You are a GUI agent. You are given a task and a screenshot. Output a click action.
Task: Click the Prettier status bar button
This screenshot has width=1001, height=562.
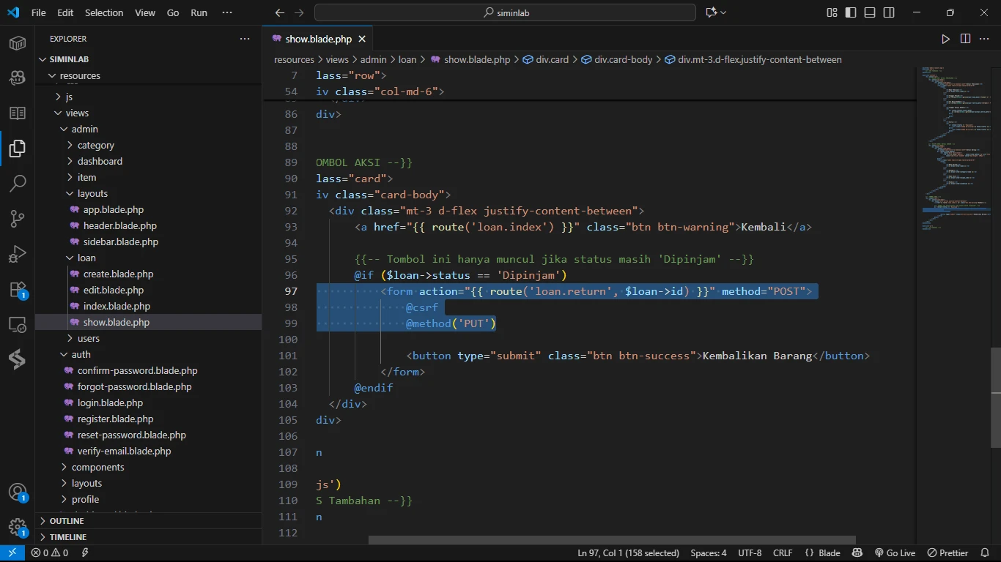click(x=948, y=553)
